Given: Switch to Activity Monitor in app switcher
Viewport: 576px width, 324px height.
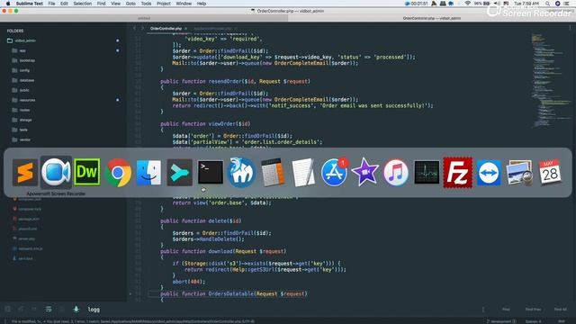Looking at the screenshot, I should 427,172.
